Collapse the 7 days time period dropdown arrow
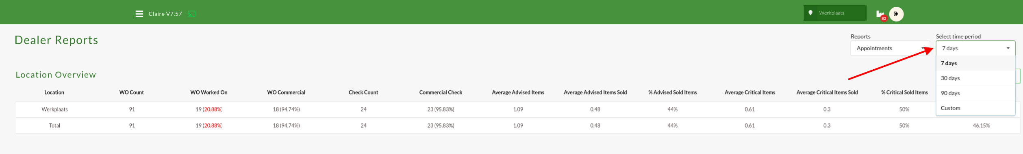 click(x=1008, y=48)
